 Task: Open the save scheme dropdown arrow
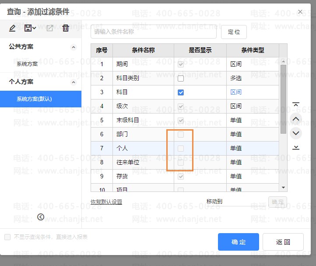tap(35, 28)
